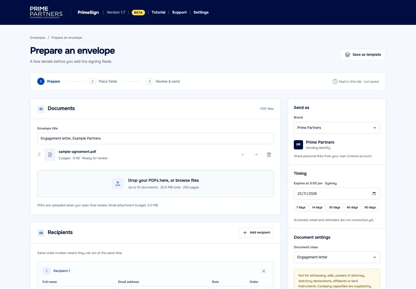This screenshot has width=416, height=289.
Task: Click the Prime Partners logo
Action: click(x=46, y=12)
